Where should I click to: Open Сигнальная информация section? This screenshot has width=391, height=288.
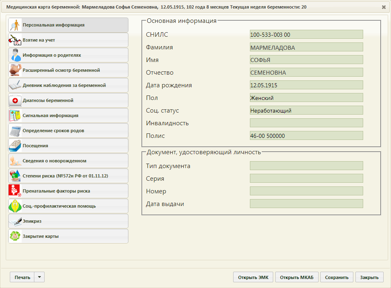[68, 115]
